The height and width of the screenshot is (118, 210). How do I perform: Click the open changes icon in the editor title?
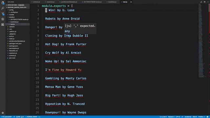click(201, 2)
